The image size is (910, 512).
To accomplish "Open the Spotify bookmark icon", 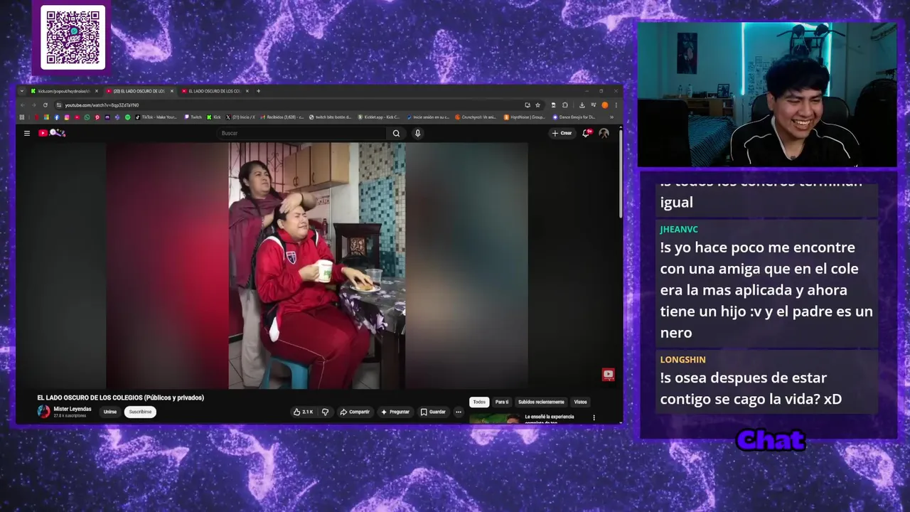I will point(128,117).
